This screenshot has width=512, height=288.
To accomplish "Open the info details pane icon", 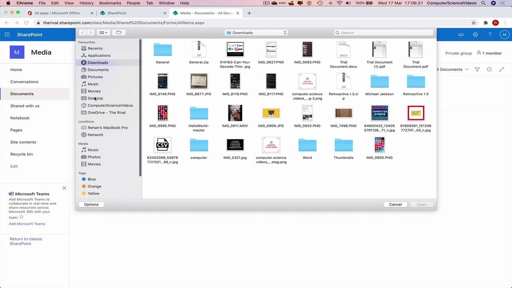I will coord(489,70).
